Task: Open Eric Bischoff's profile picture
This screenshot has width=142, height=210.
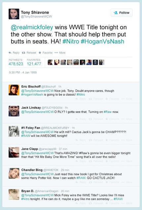Action: point(14,90)
